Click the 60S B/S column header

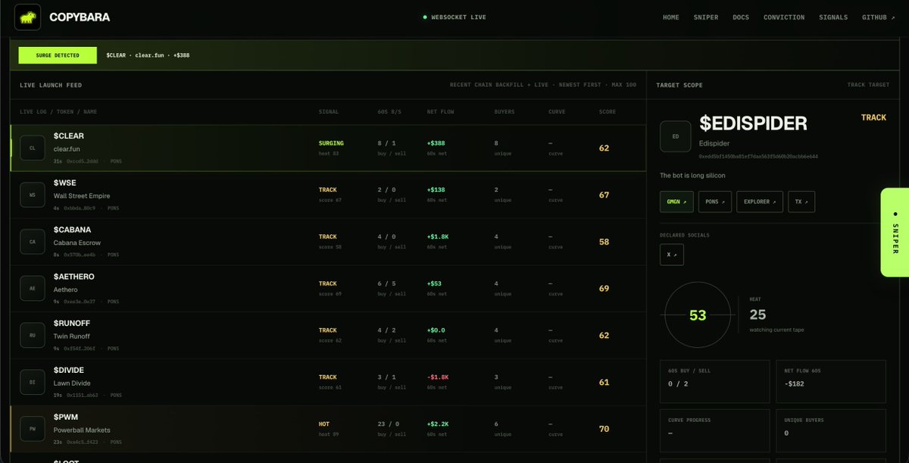(x=389, y=112)
